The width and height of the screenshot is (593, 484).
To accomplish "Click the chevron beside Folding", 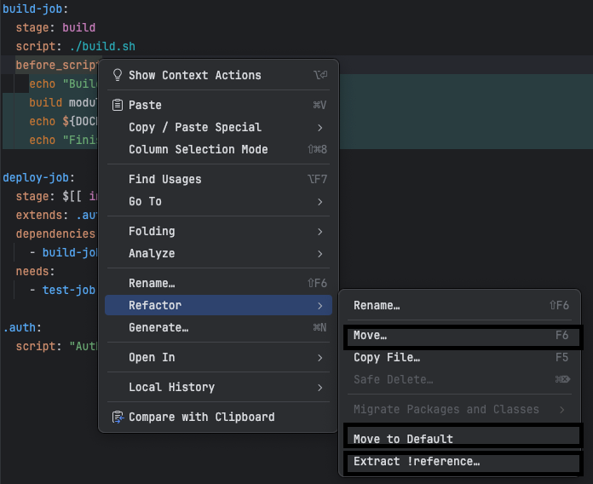I will (320, 232).
